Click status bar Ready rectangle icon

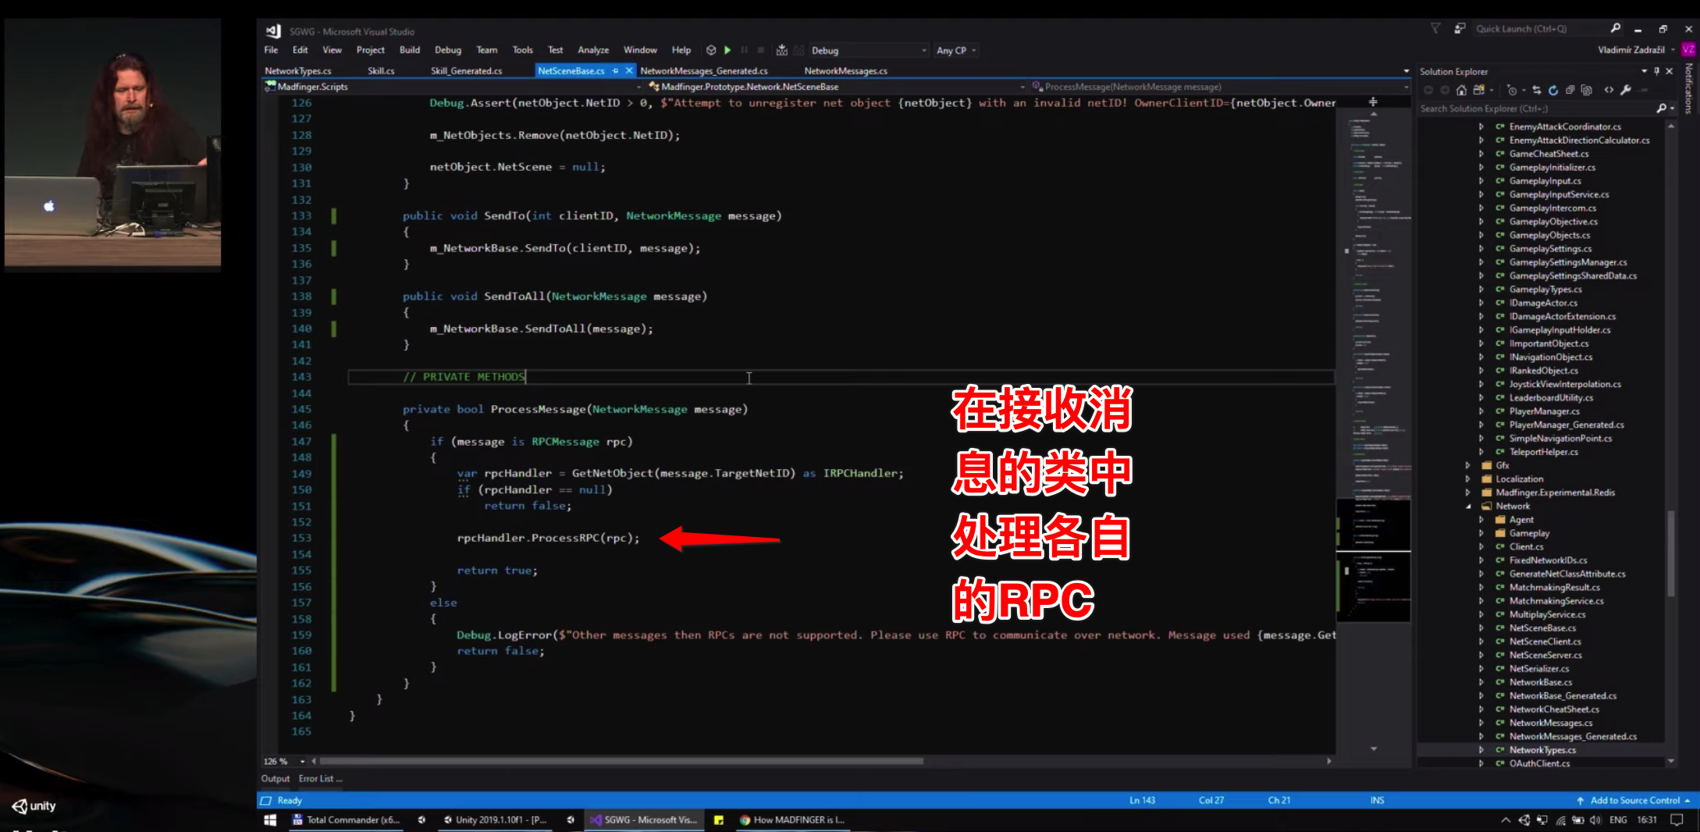click(265, 800)
